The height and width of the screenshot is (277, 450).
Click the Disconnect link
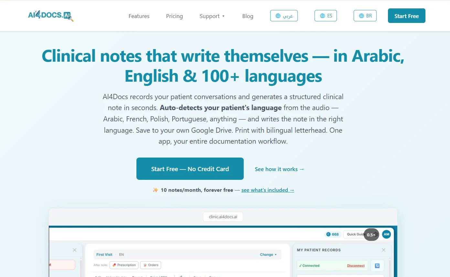tap(356, 266)
